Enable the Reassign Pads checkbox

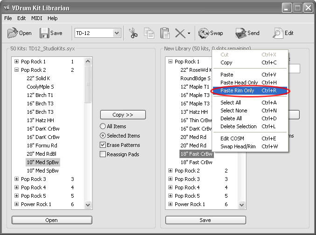(103, 154)
